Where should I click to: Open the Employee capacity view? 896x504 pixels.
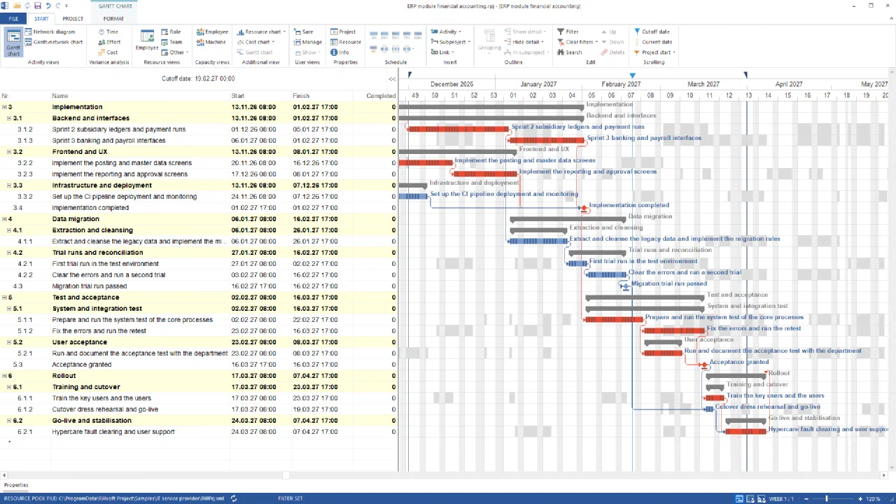212,31
